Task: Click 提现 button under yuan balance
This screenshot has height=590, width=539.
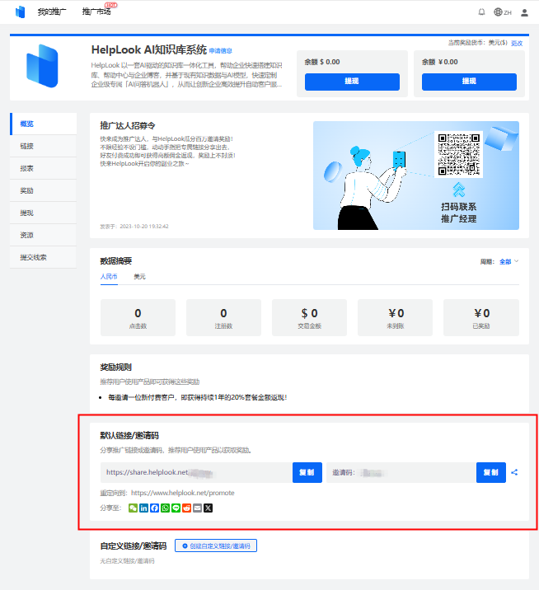Action: pyautogui.click(x=469, y=82)
